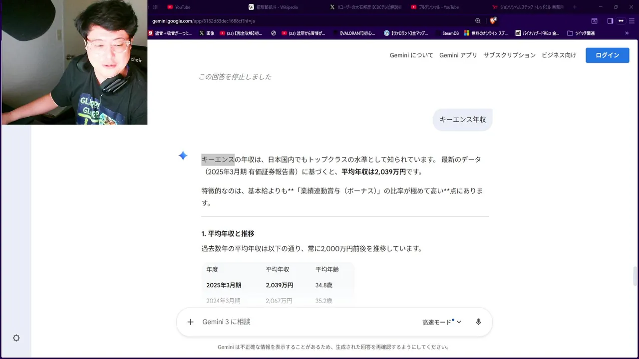Open the X 画像 bookmark
The width and height of the screenshot is (639, 359).
207,33
